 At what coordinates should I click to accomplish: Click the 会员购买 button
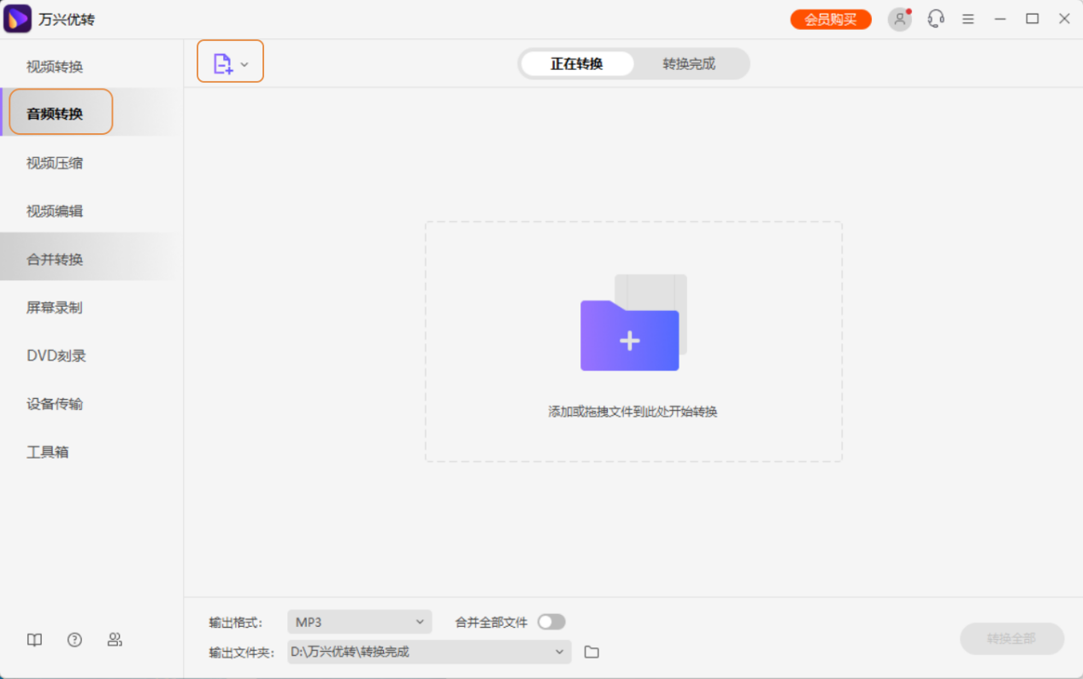830,18
